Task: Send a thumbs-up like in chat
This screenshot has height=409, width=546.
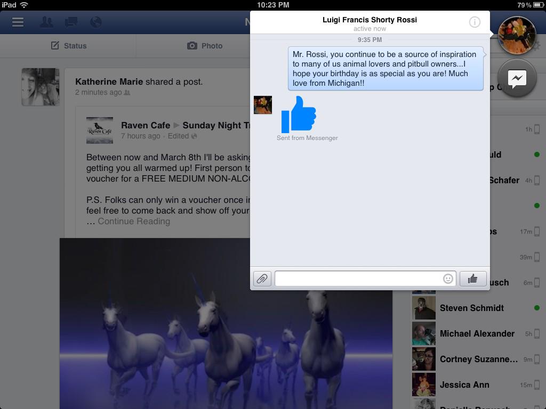Action: (473, 279)
